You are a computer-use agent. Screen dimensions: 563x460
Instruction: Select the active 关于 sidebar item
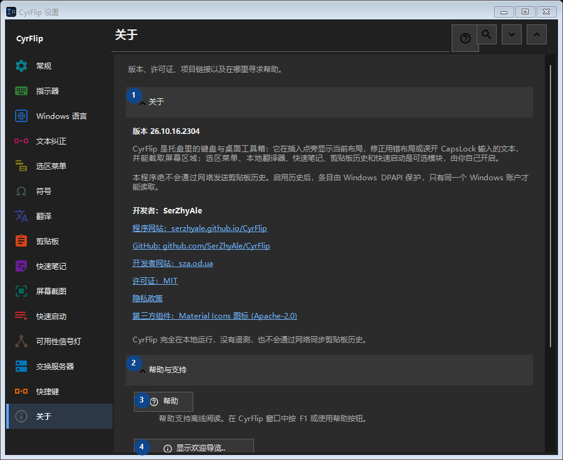coord(59,416)
